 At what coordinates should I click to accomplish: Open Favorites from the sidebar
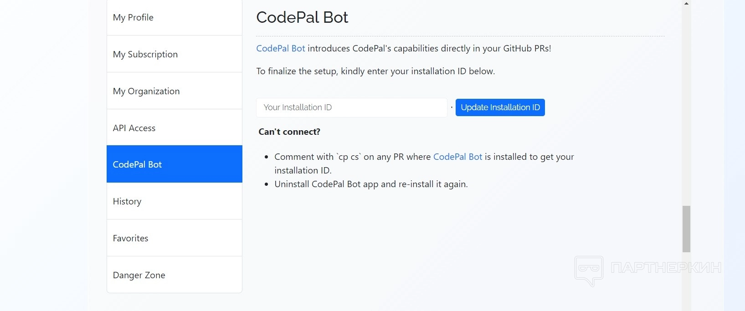tap(174, 238)
